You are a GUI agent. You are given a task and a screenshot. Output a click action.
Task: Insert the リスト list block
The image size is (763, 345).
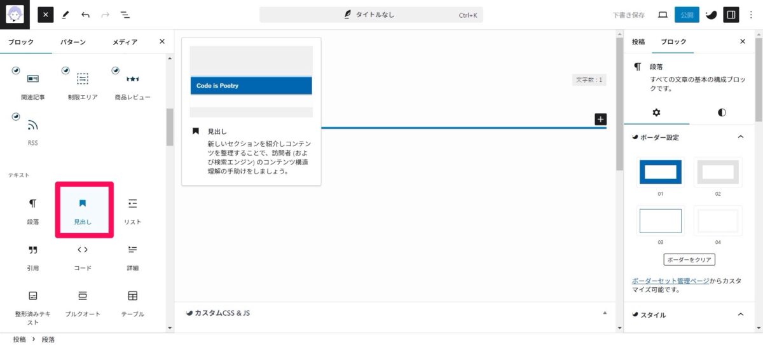coord(132,210)
